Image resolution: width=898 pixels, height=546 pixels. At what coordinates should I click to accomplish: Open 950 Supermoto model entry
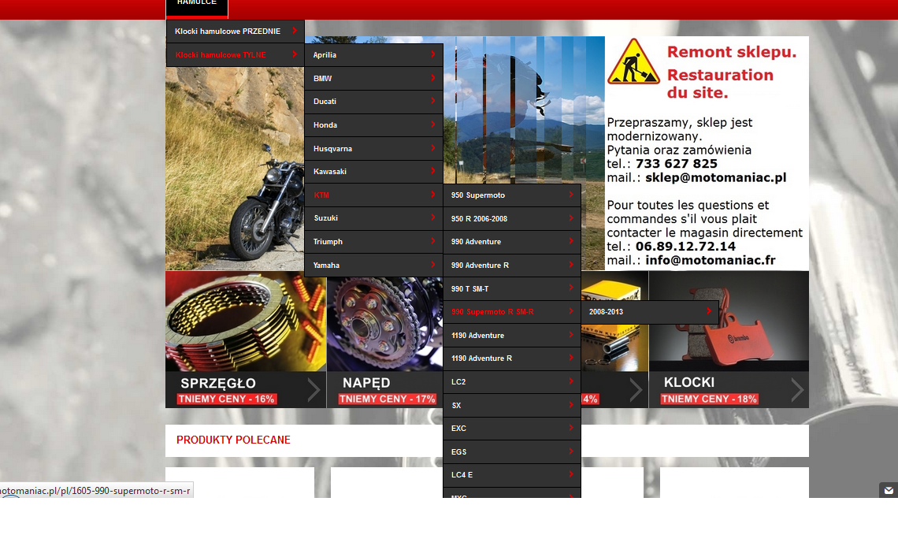click(x=512, y=195)
